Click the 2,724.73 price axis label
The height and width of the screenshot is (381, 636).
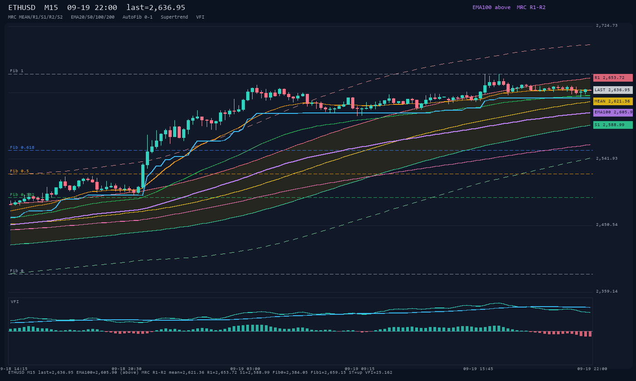point(607,25)
